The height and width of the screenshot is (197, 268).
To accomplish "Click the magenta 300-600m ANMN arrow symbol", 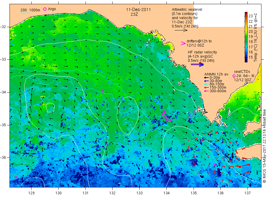I will 206,91.
